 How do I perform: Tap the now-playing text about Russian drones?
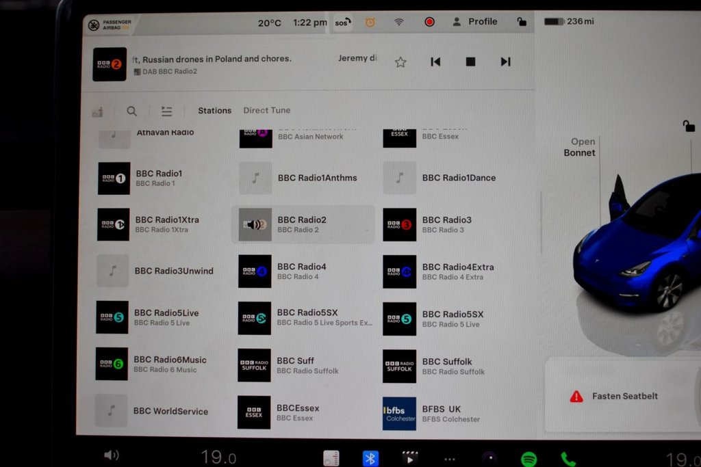click(x=212, y=59)
